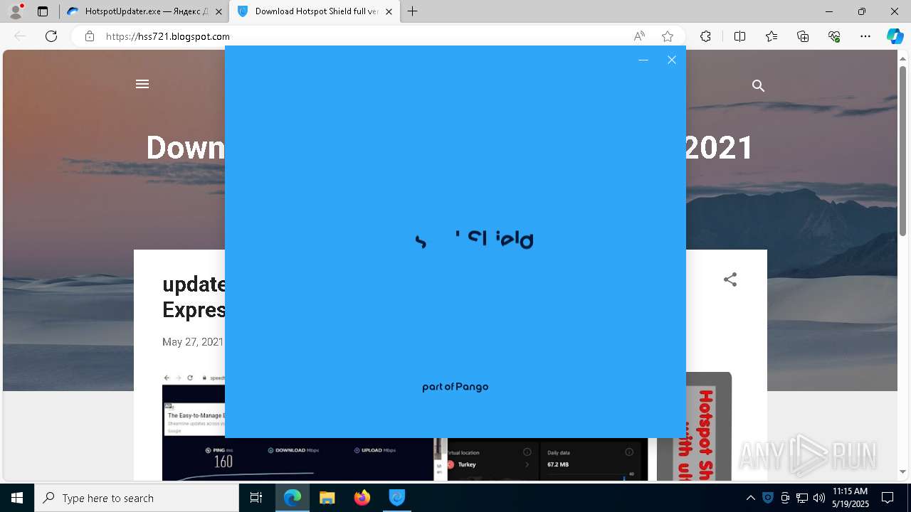Open the Windows Start menu
The height and width of the screenshot is (512, 911).
(x=17, y=498)
